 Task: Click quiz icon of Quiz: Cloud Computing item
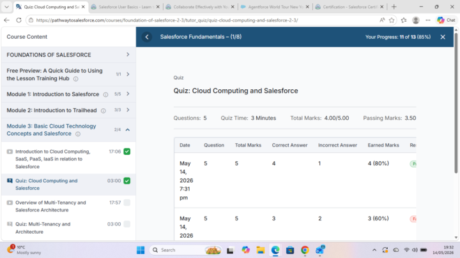tap(10, 181)
